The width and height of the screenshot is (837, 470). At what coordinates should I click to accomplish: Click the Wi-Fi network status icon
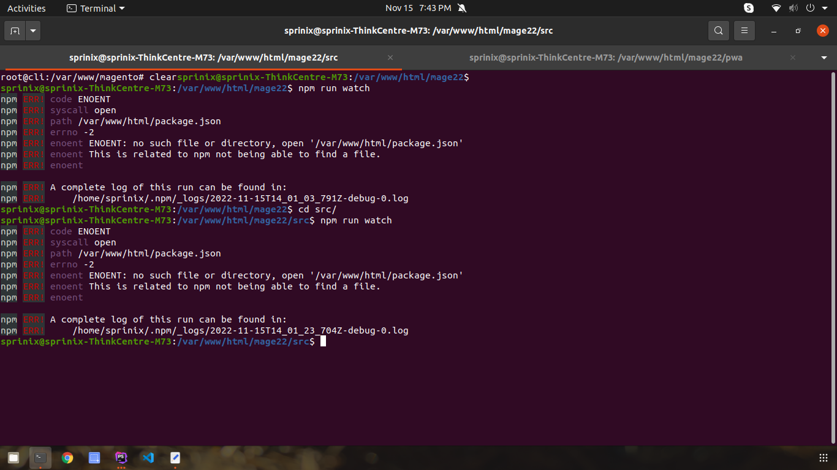pyautogui.click(x=776, y=8)
